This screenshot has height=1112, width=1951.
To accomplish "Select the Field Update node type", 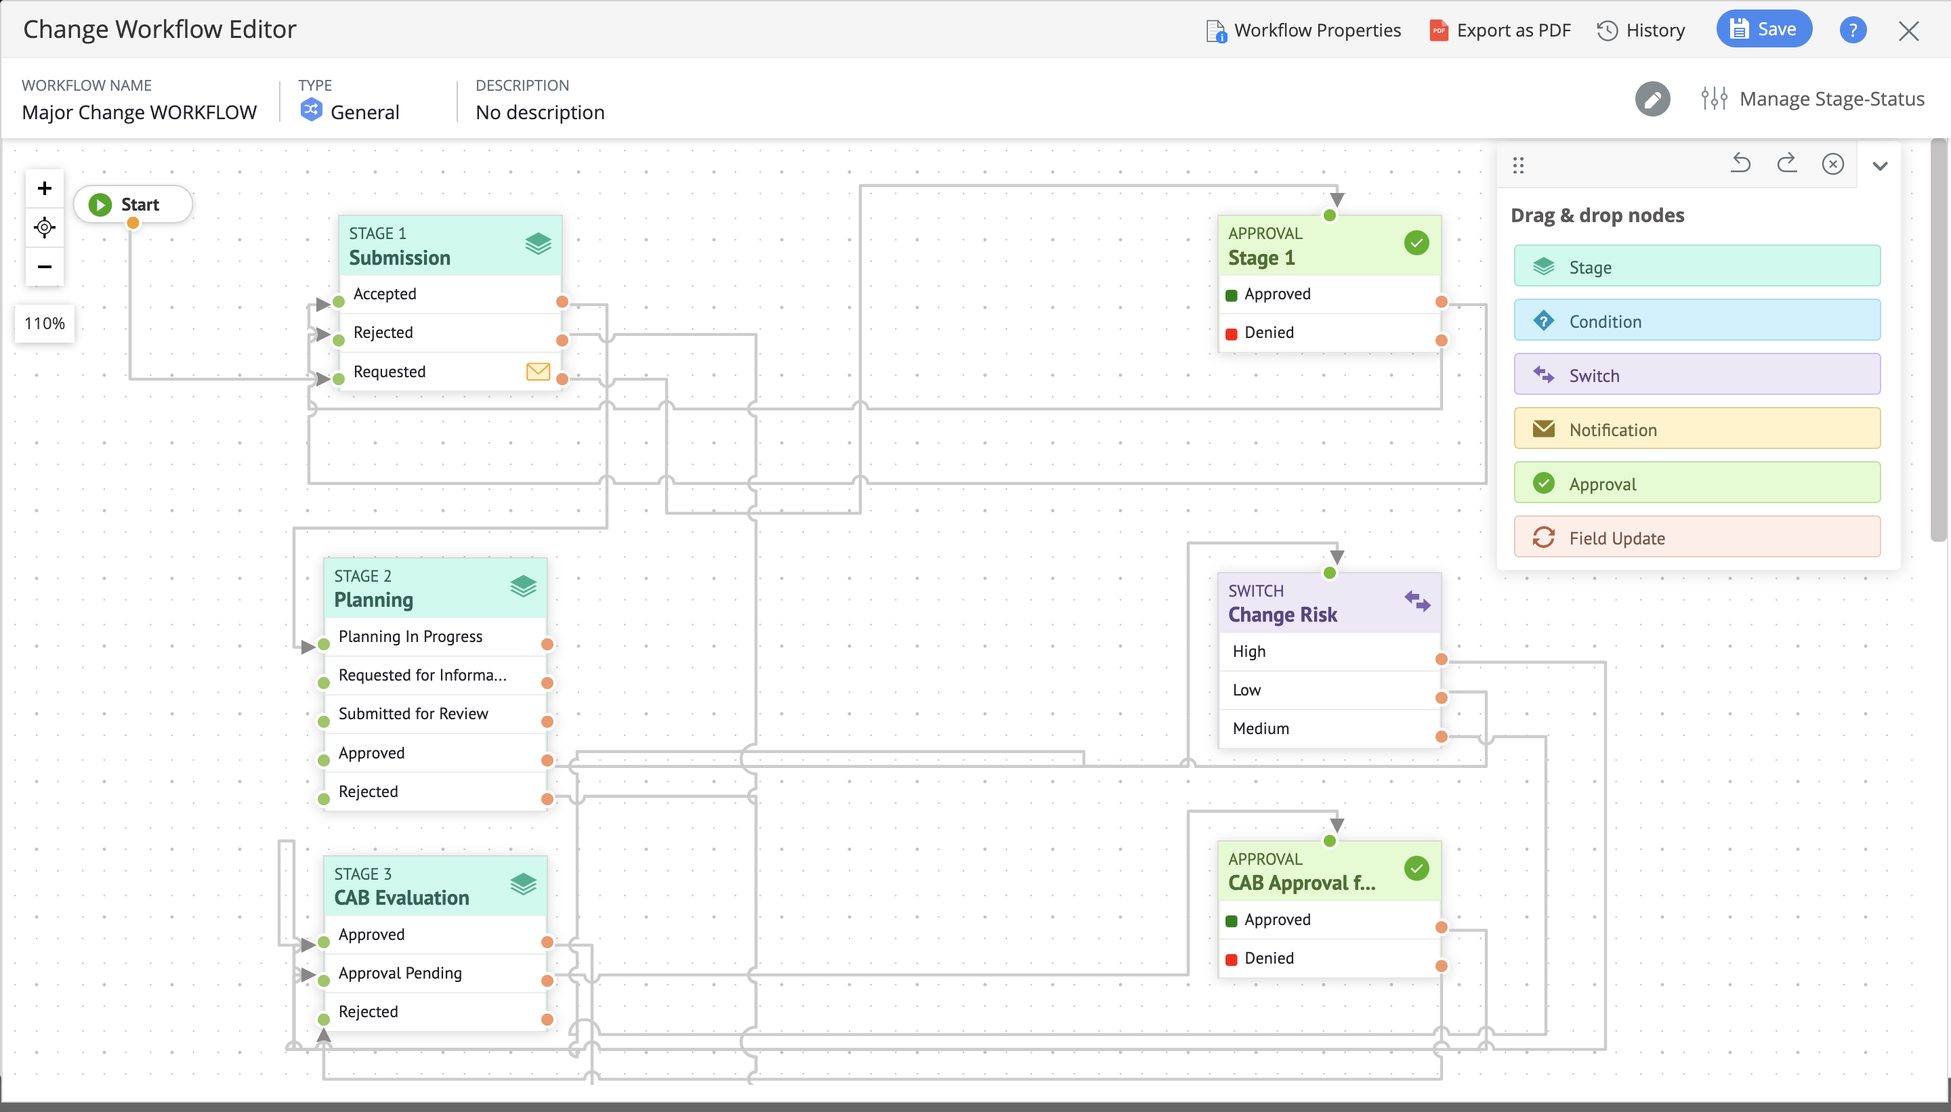I will pyautogui.click(x=1696, y=538).
